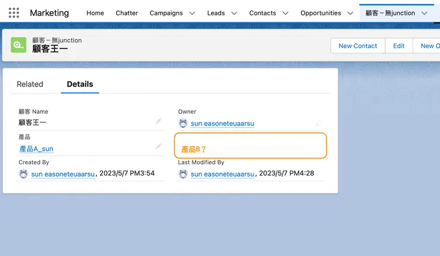Open the 顧客－無junction tab dropdown chevron

(x=424, y=13)
